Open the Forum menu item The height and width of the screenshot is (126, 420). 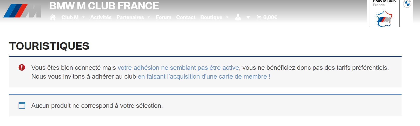(163, 17)
